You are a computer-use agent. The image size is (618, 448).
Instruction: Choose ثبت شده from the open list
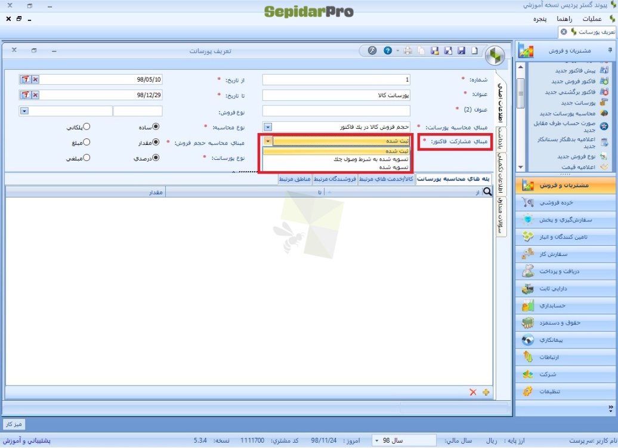click(x=336, y=152)
